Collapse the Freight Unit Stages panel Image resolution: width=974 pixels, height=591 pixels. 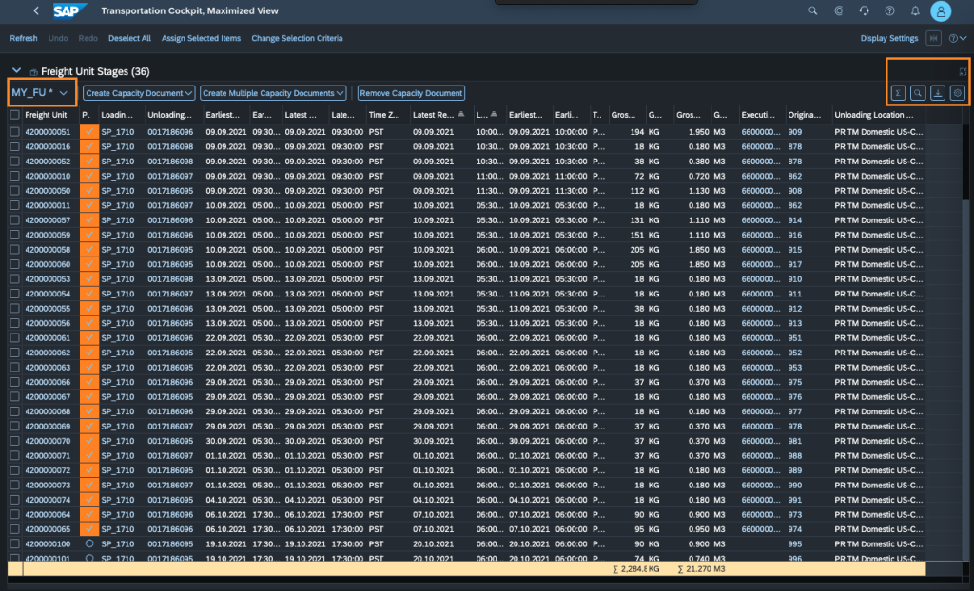(17, 70)
